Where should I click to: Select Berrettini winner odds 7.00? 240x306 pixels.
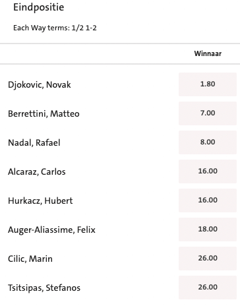tap(208, 113)
